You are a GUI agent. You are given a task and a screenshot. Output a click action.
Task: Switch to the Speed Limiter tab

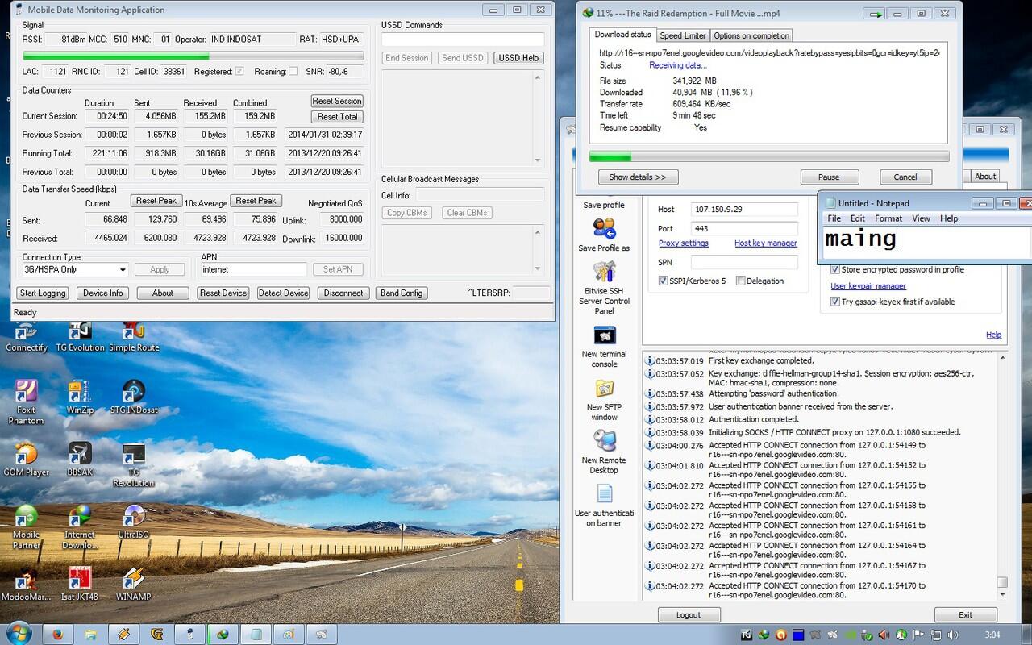point(682,35)
